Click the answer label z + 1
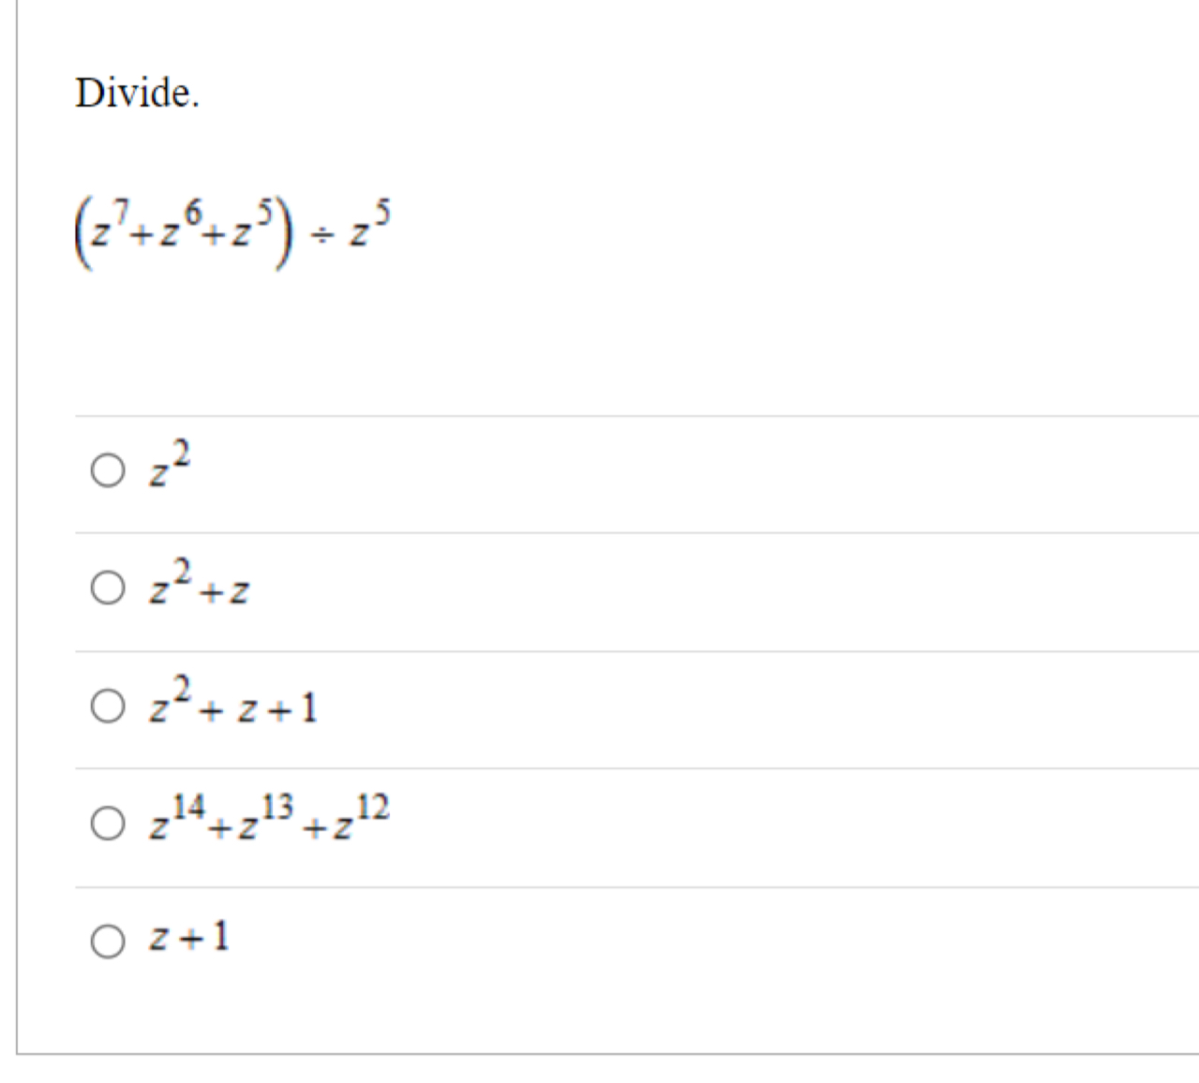 tap(187, 937)
